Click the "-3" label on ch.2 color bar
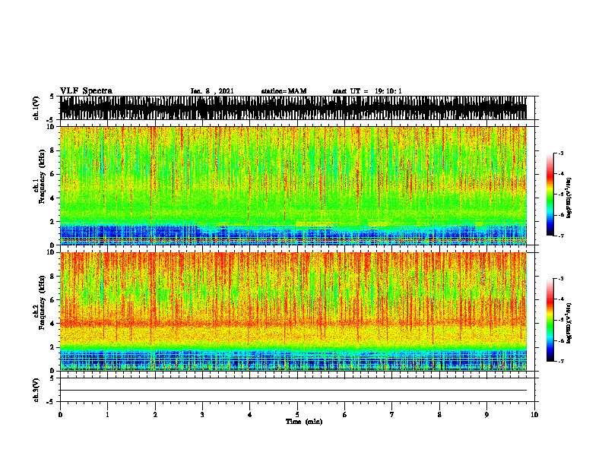This screenshot has height=465, width=602. point(560,279)
